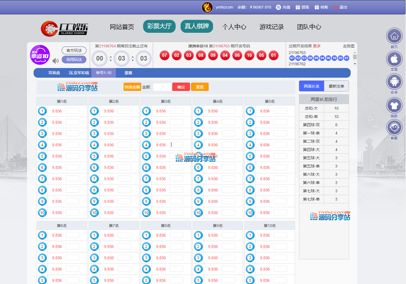Select official play mode (官方玩法)

pyautogui.click(x=74, y=51)
